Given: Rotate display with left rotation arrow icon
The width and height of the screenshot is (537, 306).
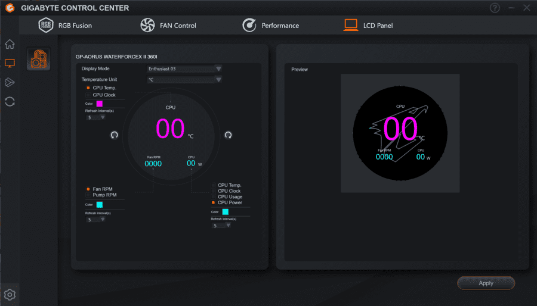Looking at the screenshot, I should [x=115, y=135].
